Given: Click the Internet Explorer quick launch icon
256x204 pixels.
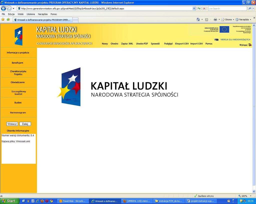Looking at the screenshot, I should tap(37, 201).
